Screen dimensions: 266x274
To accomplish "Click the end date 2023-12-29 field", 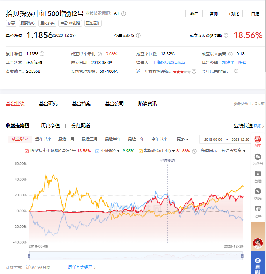I will (240, 140).
